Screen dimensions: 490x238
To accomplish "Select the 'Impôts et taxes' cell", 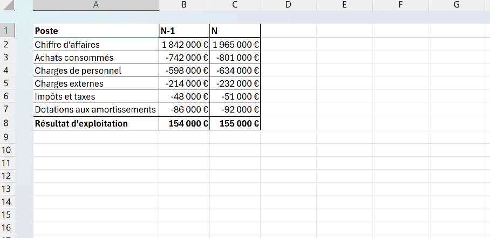I will [96, 96].
